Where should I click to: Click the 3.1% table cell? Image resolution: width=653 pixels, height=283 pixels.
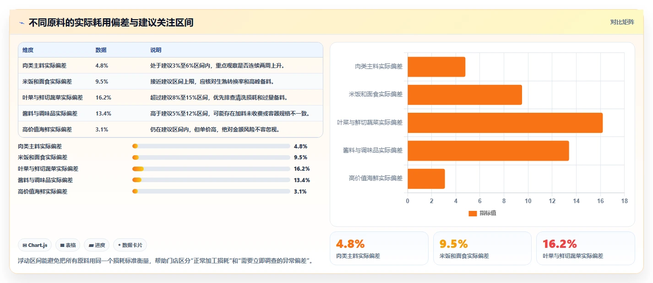(x=102, y=130)
